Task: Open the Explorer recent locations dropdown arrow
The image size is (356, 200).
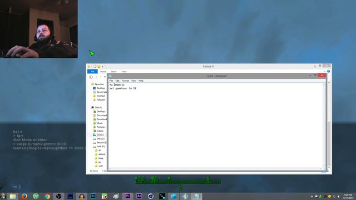Action: click(x=101, y=77)
